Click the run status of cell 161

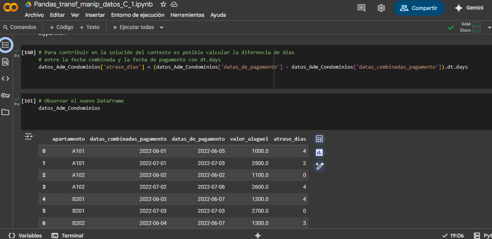click(x=17, y=101)
